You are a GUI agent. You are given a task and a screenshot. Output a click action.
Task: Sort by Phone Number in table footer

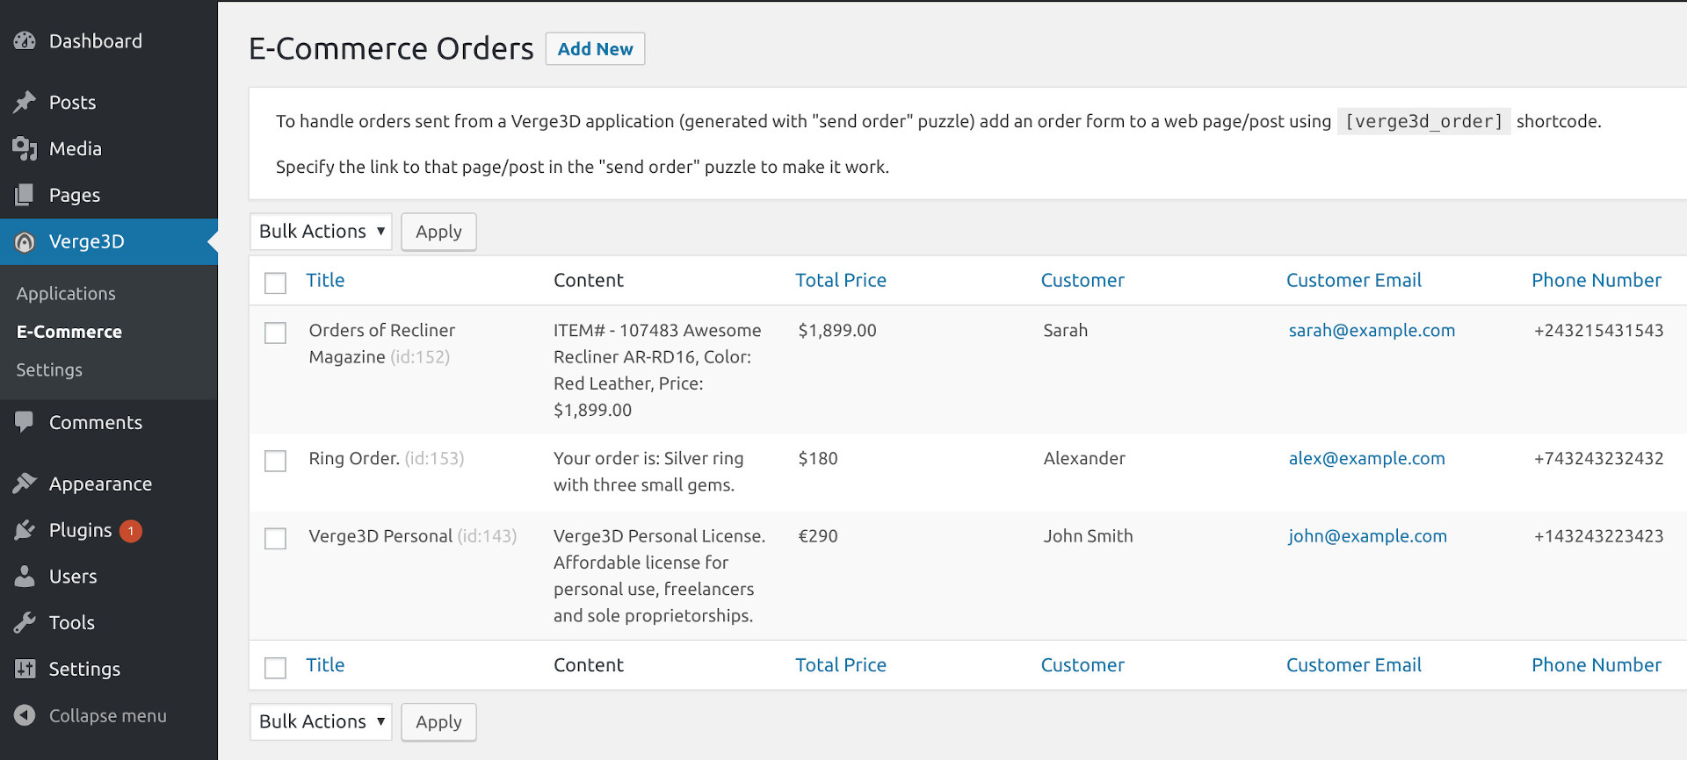tap(1596, 665)
